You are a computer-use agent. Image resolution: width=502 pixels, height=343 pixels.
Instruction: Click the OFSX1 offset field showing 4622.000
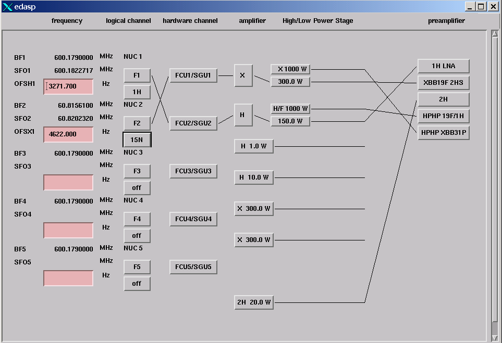69,134
